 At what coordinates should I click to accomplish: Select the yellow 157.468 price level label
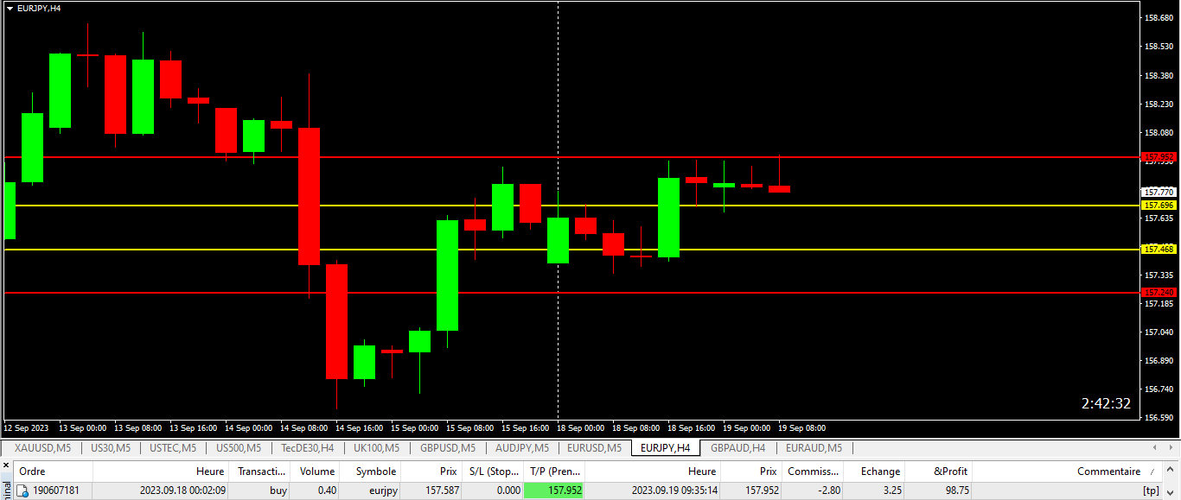[x=1159, y=249]
